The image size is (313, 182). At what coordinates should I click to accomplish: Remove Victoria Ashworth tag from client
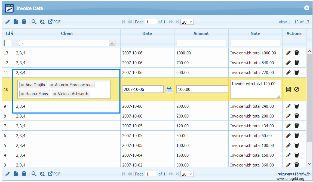pyautogui.click(x=55, y=94)
